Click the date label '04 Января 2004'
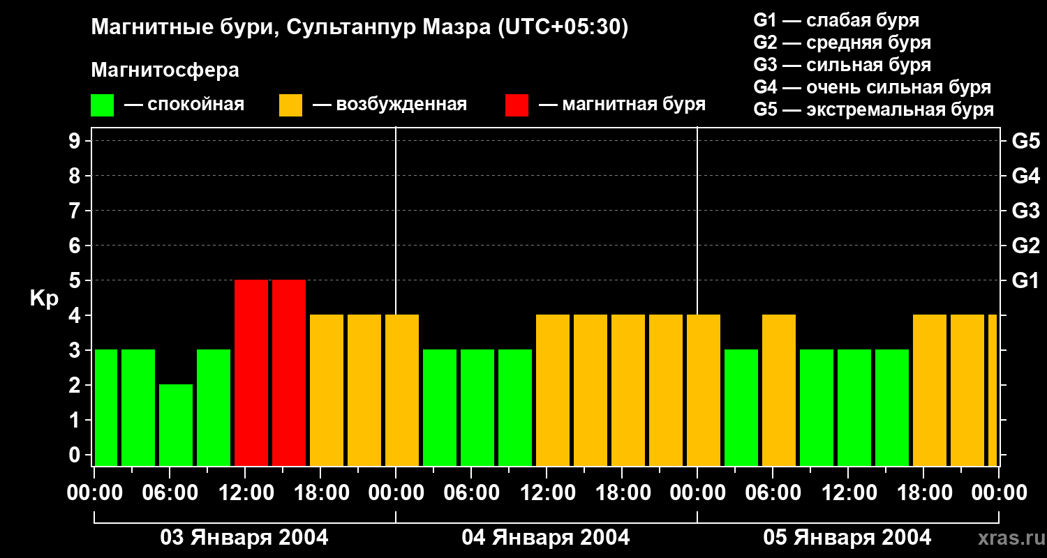Image resolution: width=1047 pixels, height=558 pixels. tap(546, 537)
